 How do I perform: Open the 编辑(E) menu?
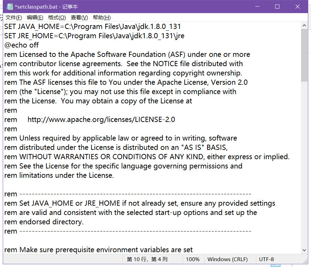tap(35, 17)
